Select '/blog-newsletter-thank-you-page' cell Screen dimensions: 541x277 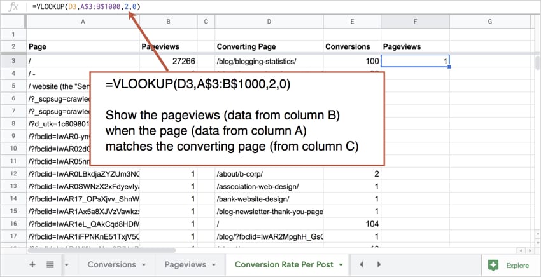269,212
